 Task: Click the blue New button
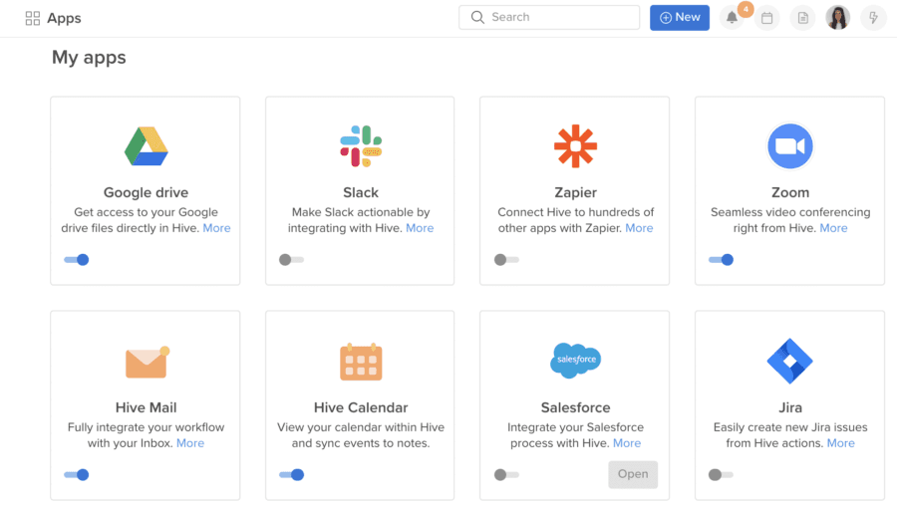(x=680, y=18)
